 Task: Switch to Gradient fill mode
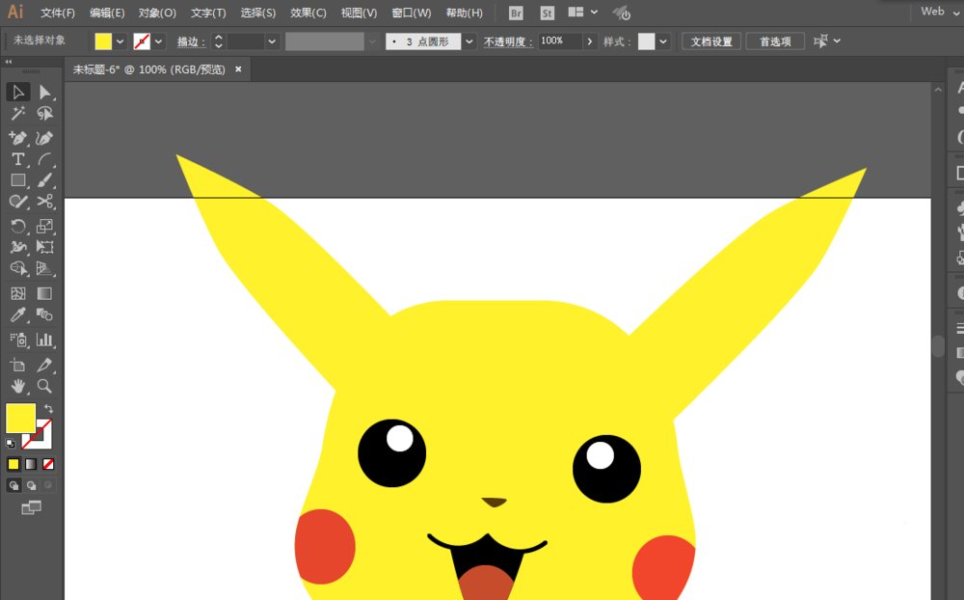[31, 464]
